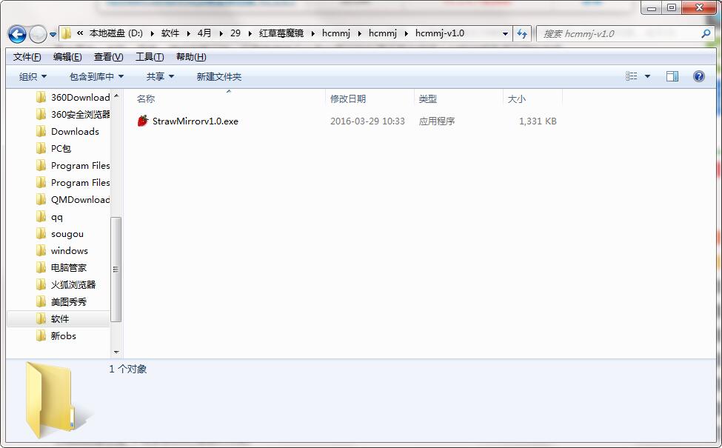Click 软件 in the address path
722x448 pixels.
(x=170, y=33)
